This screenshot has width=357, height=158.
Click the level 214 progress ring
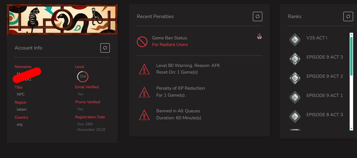83,76
